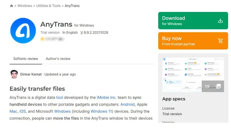Open the Windows 11 link

(101, 111)
